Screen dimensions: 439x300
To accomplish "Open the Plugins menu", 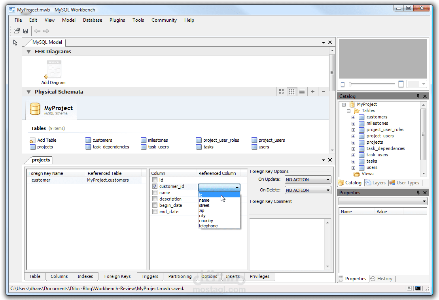I will click(117, 20).
